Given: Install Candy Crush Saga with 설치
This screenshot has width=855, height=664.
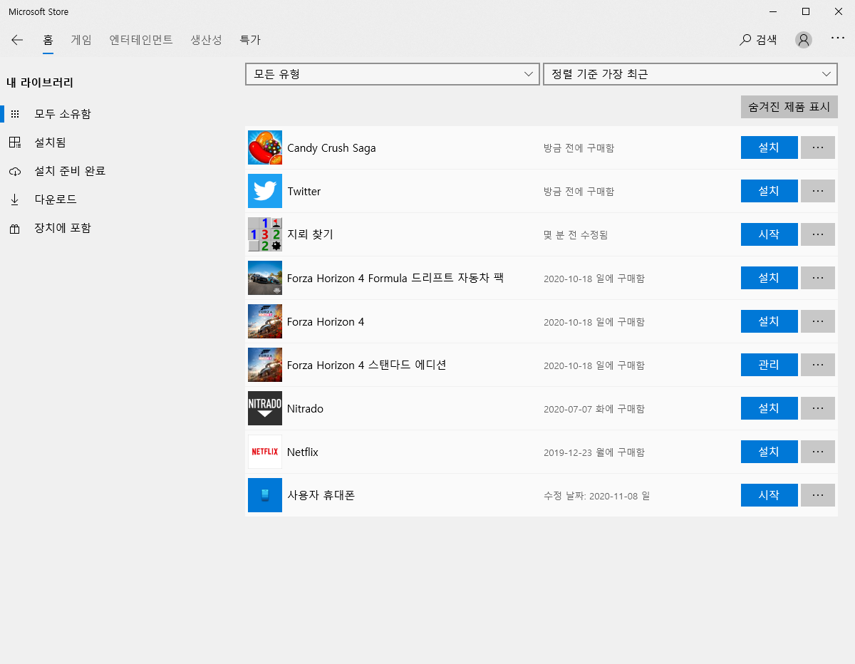Looking at the screenshot, I should coord(769,147).
